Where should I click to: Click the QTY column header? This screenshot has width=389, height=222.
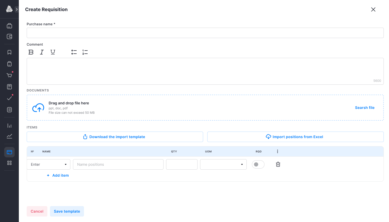tap(174, 151)
